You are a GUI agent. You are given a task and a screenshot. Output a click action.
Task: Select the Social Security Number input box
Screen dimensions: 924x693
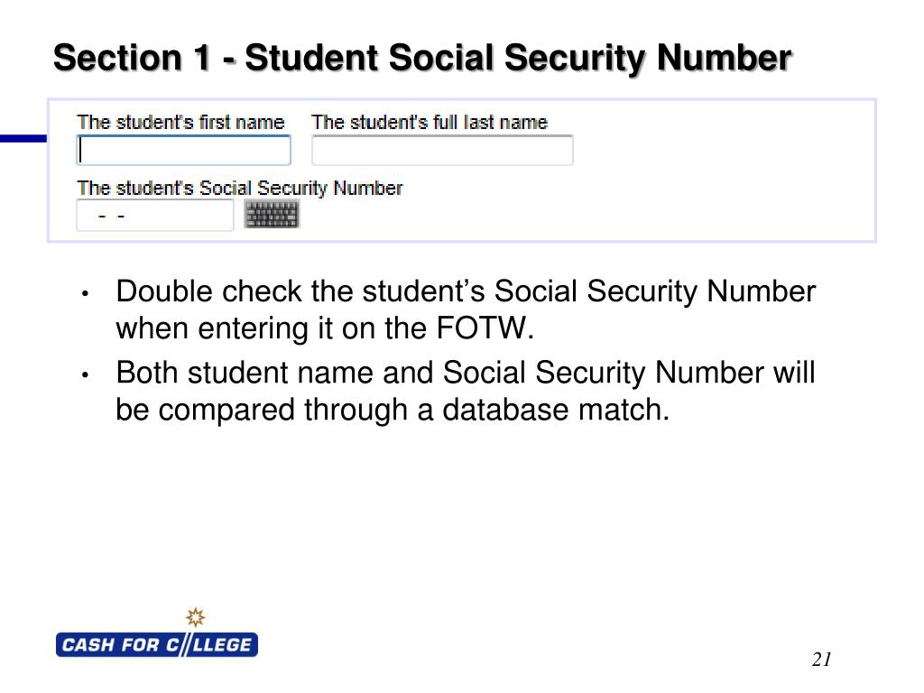point(155,215)
